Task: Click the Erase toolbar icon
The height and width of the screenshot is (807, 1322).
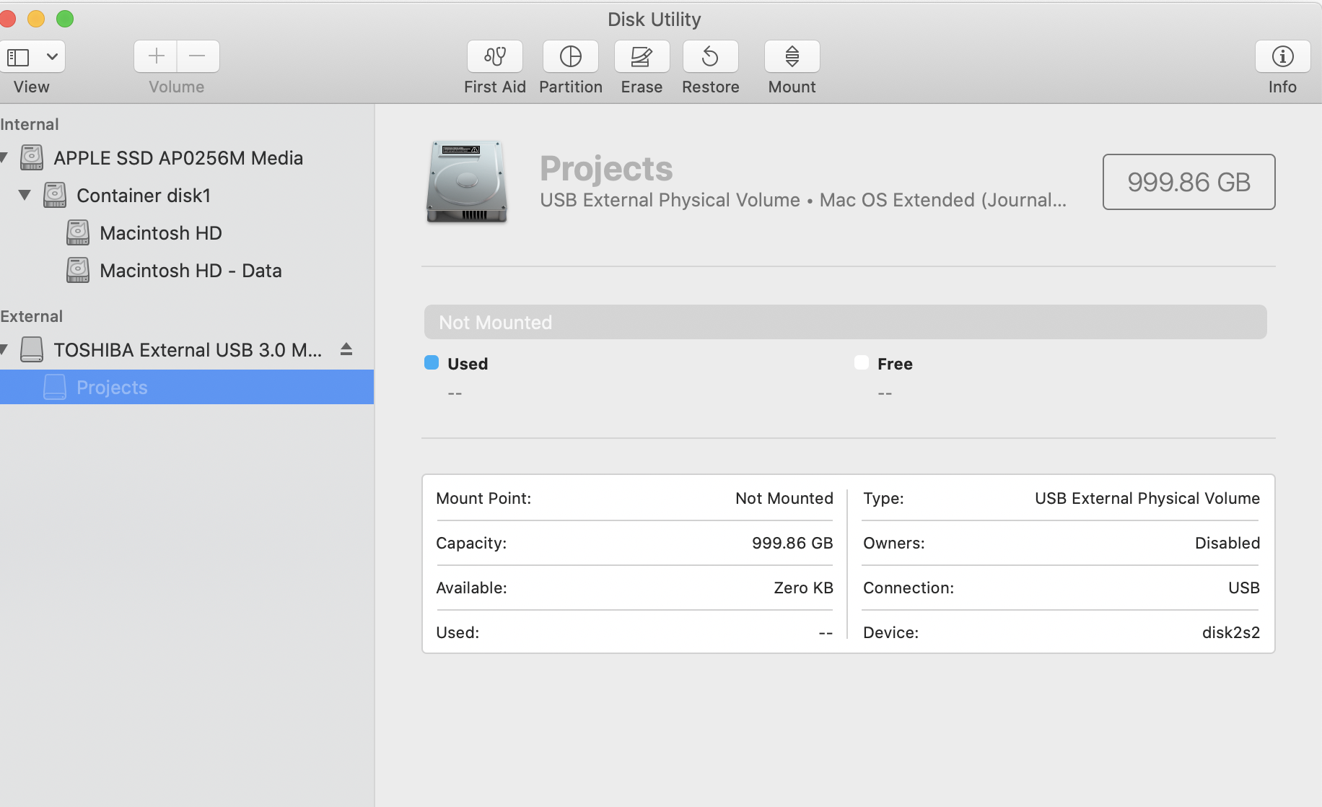Action: coord(642,57)
